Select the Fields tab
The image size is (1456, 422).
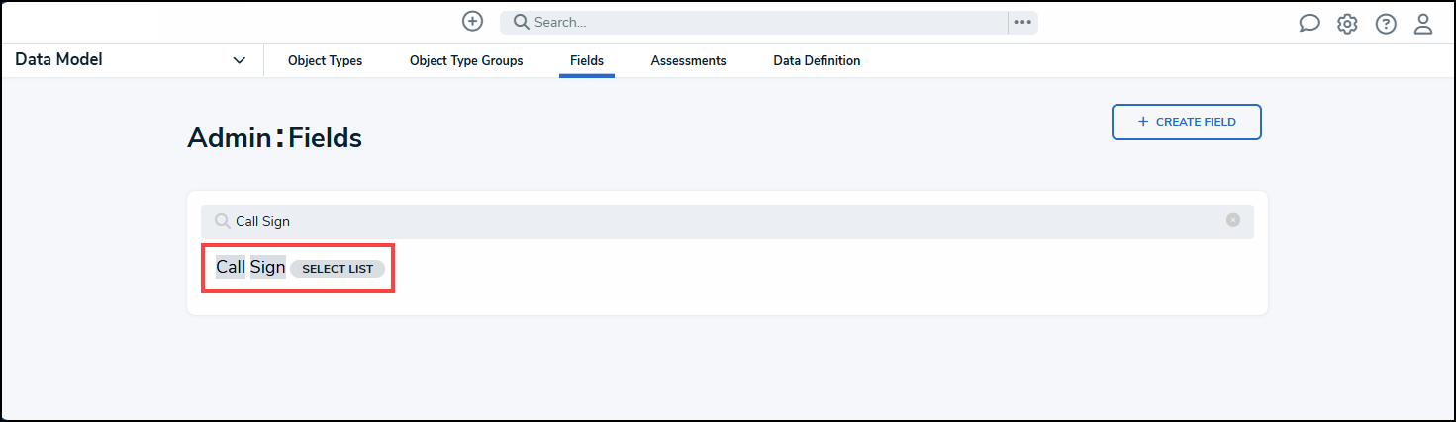click(x=587, y=61)
